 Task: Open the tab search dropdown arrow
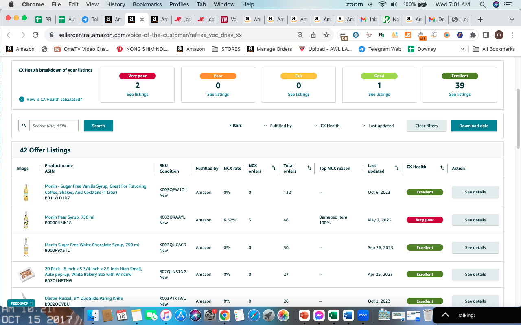click(x=512, y=19)
